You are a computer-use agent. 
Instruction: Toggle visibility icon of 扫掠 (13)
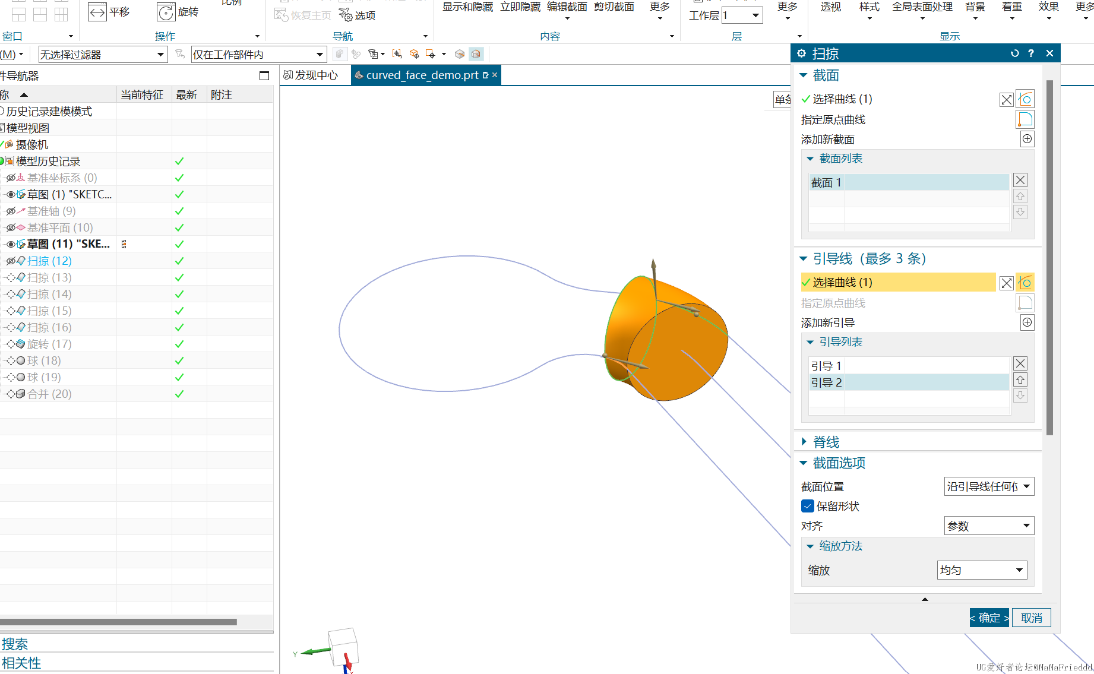click(x=11, y=277)
